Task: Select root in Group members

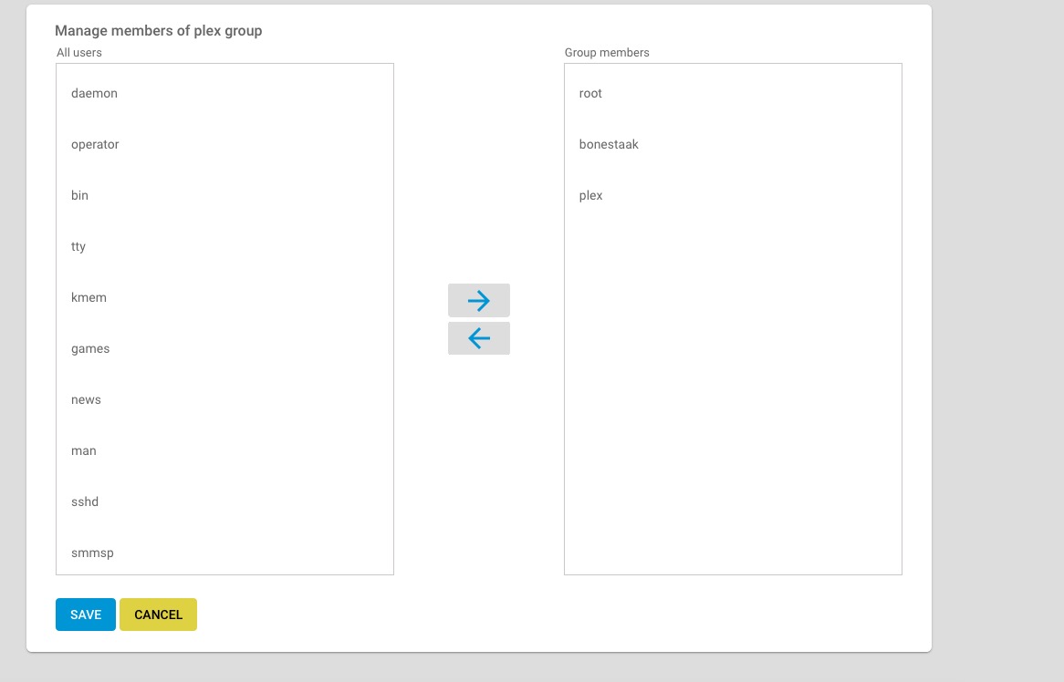Action: 733,94
